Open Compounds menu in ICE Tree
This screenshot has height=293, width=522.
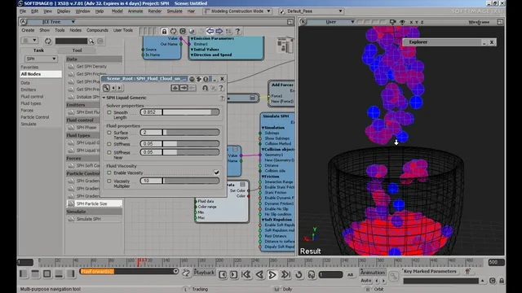point(97,30)
